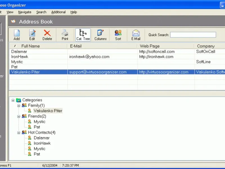Select Family(1) tree node

36,105
